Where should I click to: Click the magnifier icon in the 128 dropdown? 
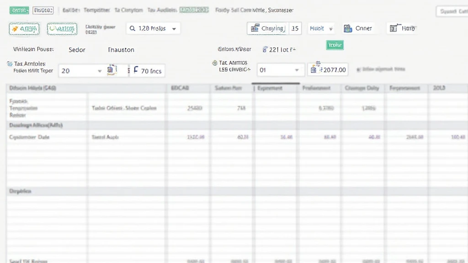coord(133,28)
